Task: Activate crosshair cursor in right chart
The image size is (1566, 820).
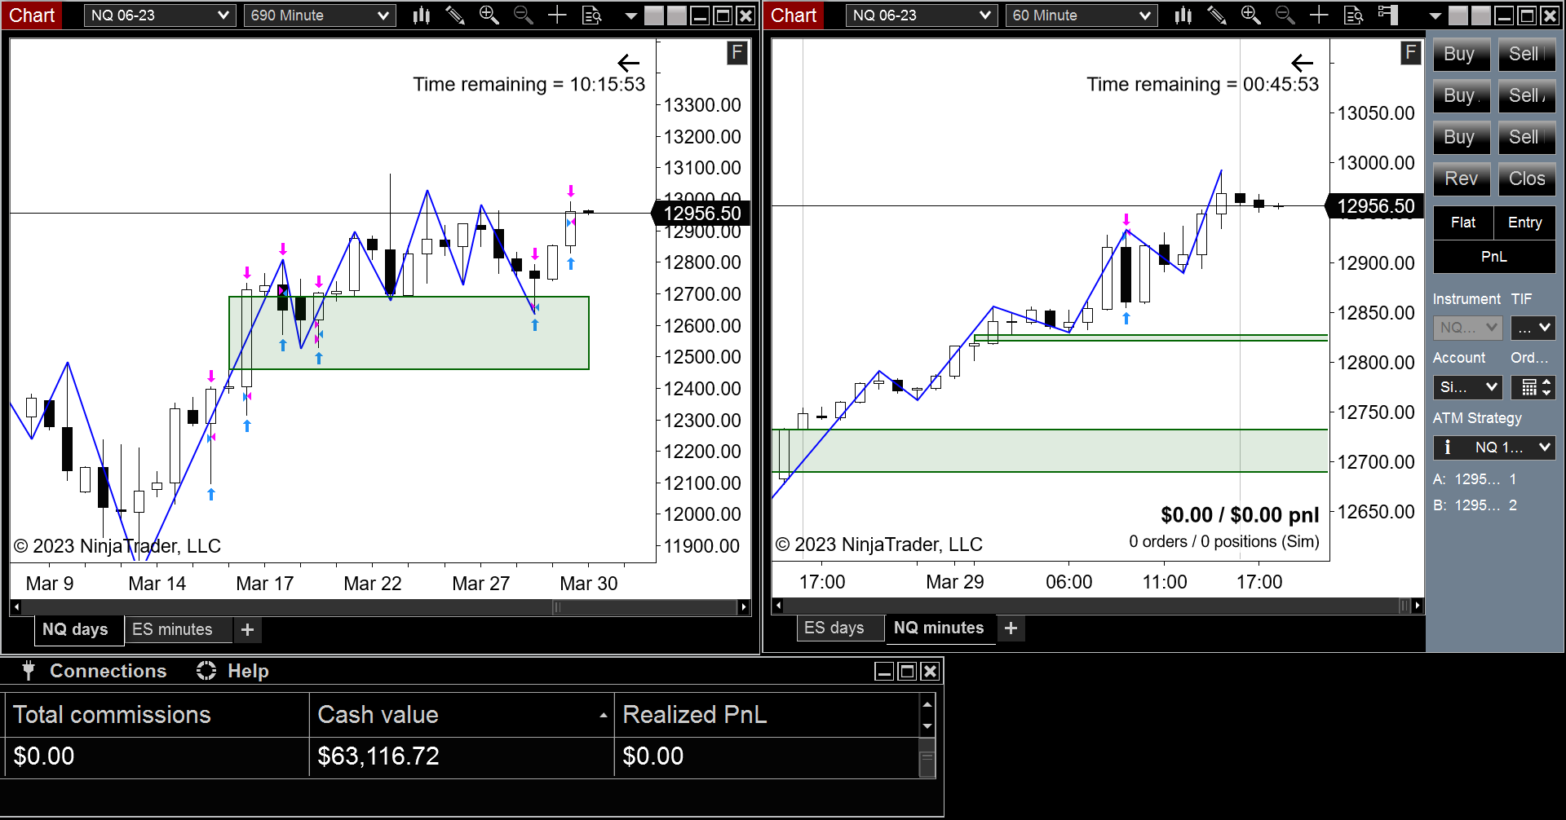Action: click(1319, 15)
